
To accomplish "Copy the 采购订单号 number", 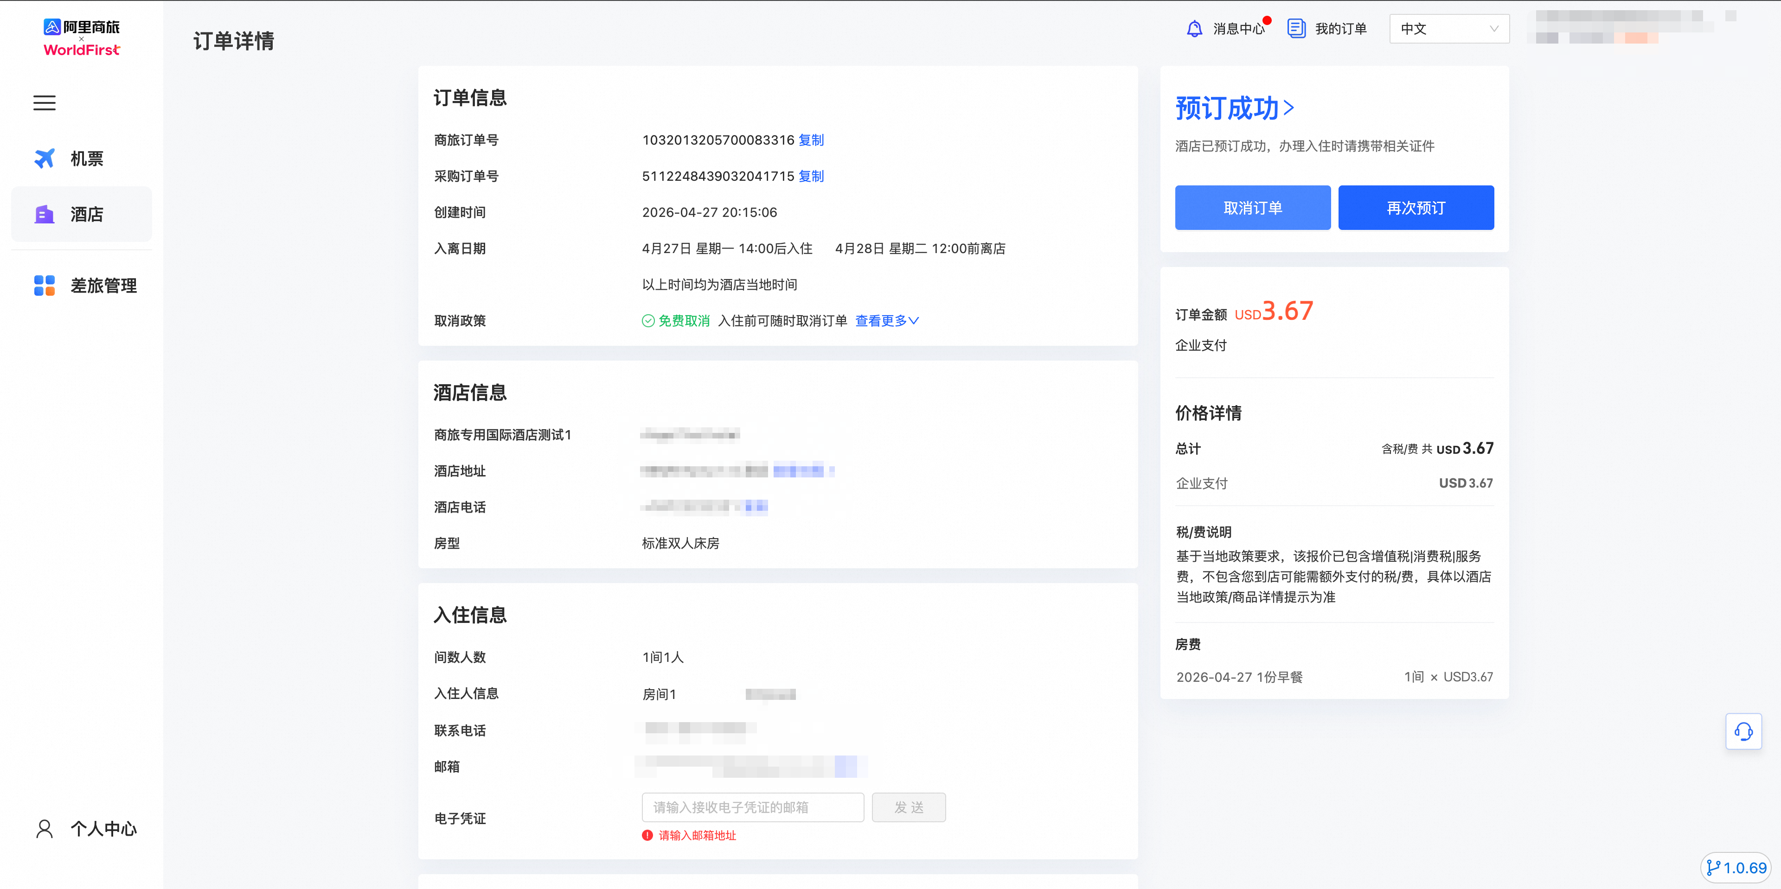I will tap(811, 176).
